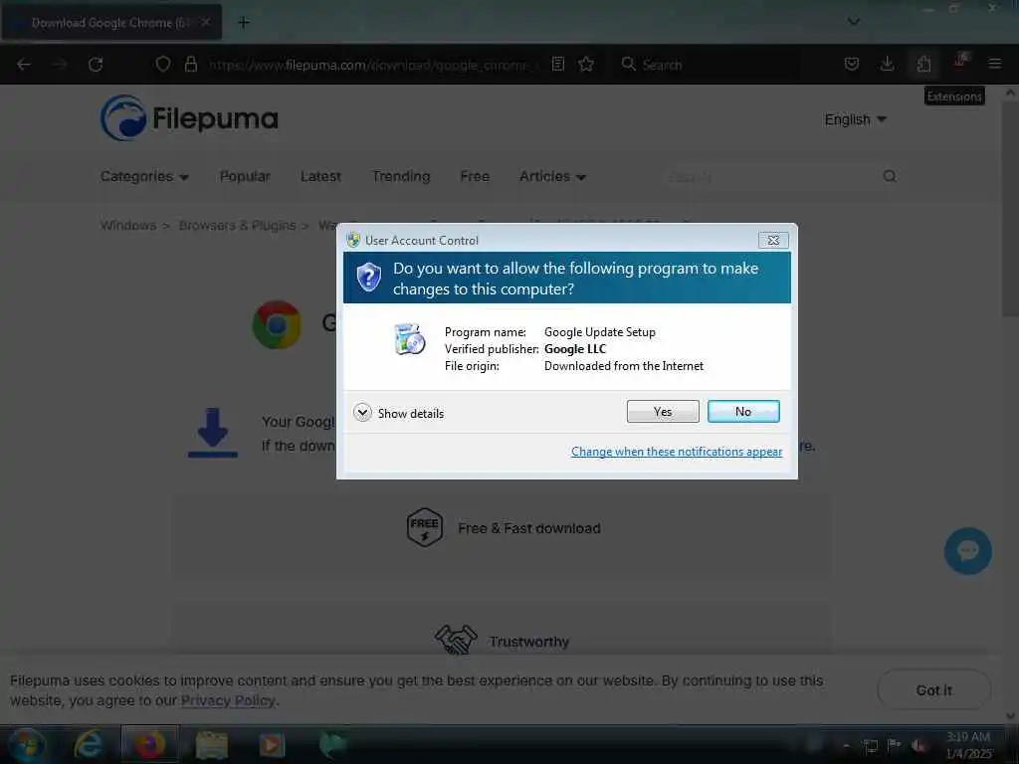The height and width of the screenshot is (764, 1019).
Task: Click No in User Account Control dialog
Action: (742, 411)
